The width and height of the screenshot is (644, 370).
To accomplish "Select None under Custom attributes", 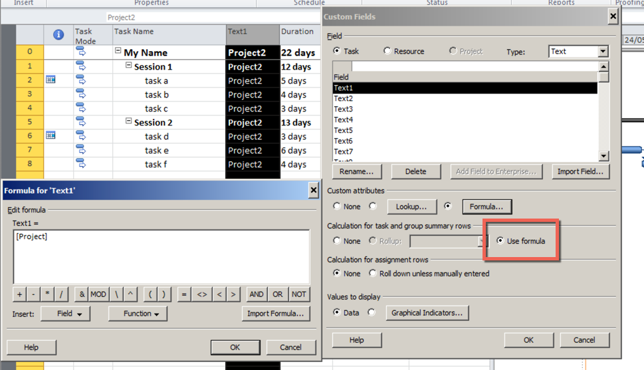I will (x=337, y=206).
